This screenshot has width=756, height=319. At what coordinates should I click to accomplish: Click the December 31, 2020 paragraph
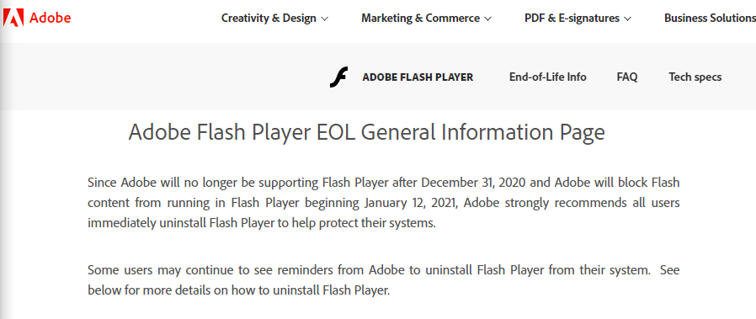click(384, 204)
